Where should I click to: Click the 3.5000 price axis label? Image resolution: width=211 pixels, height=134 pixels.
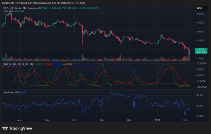tap(200, 14)
